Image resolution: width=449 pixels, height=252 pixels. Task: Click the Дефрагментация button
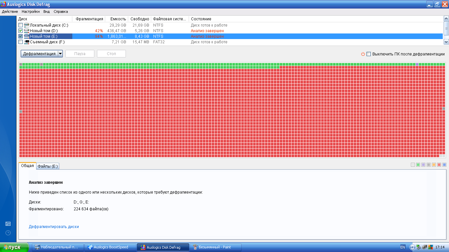39,54
